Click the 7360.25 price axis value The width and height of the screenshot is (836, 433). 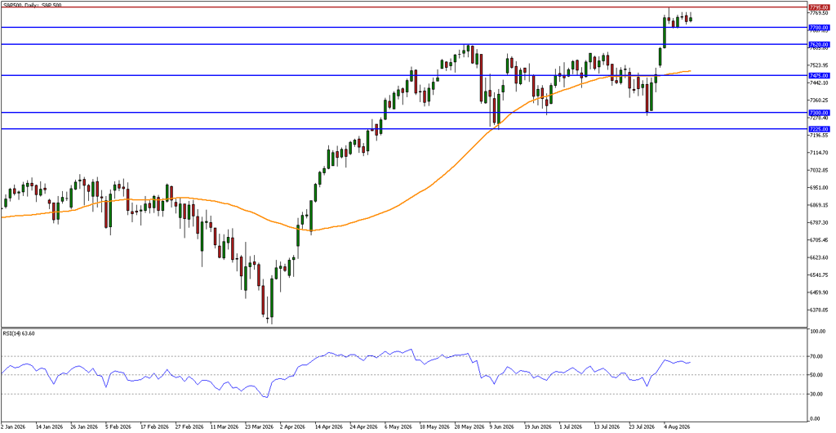pyautogui.click(x=817, y=100)
